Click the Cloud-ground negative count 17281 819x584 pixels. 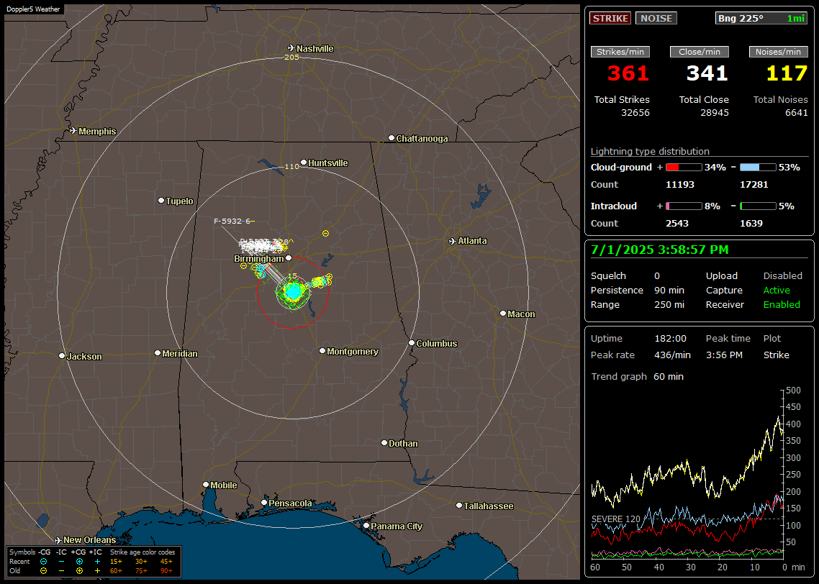(x=754, y=185)
